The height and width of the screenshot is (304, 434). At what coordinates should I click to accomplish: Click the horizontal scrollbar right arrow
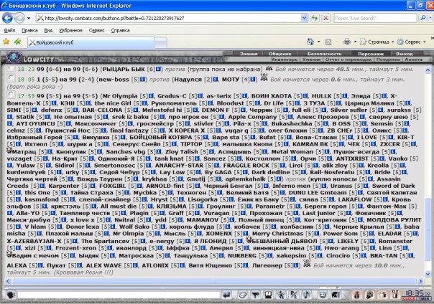421,281
